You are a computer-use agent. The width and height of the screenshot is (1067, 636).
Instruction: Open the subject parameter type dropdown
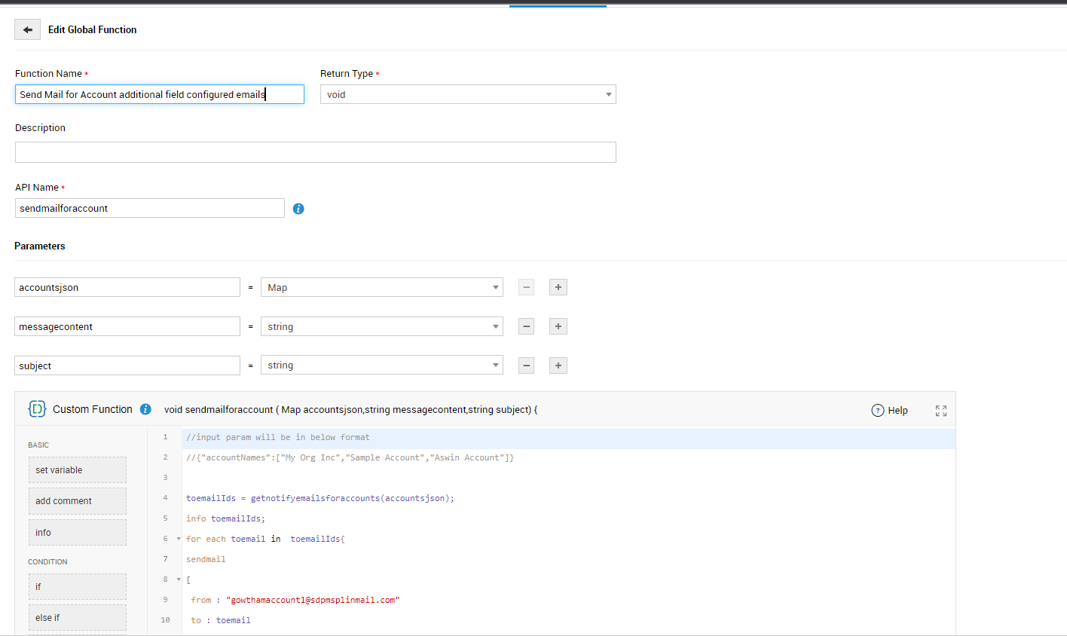381,365
